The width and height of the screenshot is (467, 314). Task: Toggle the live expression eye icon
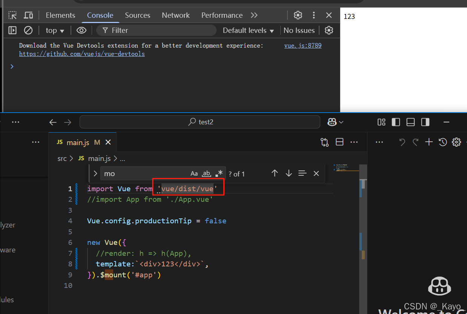coord(81,30)
